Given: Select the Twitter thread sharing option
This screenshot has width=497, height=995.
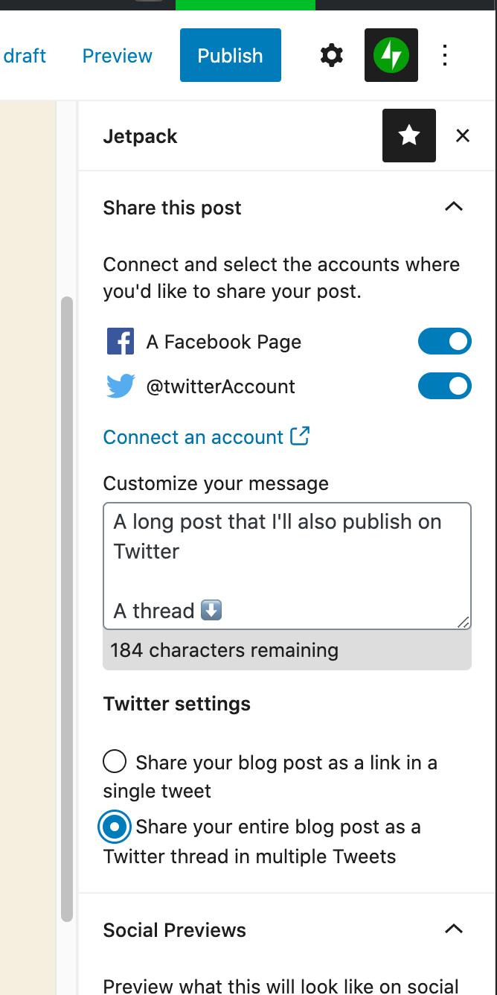Looking at the screenshot, I should point(114,827).
